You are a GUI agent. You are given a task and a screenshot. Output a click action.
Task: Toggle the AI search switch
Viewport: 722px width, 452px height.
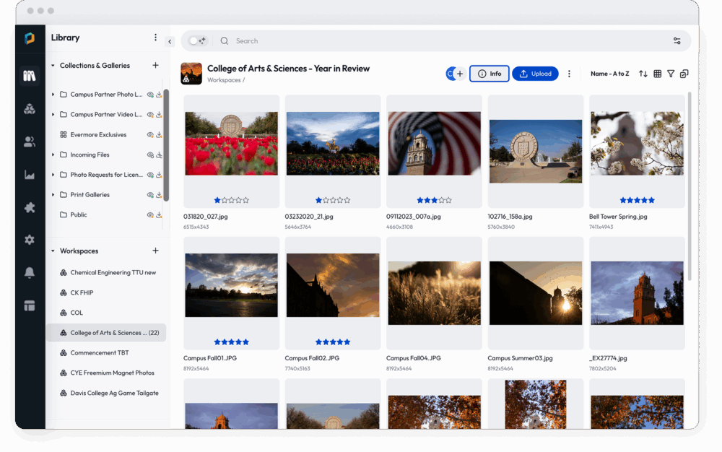pos(197,41)
